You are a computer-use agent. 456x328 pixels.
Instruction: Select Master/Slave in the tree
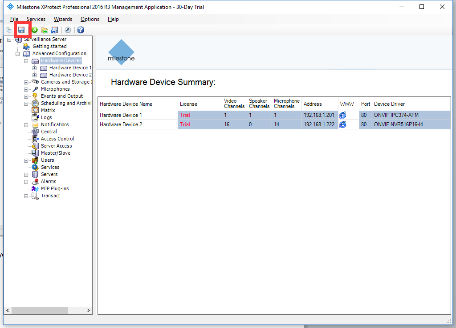tap(56, 153)
